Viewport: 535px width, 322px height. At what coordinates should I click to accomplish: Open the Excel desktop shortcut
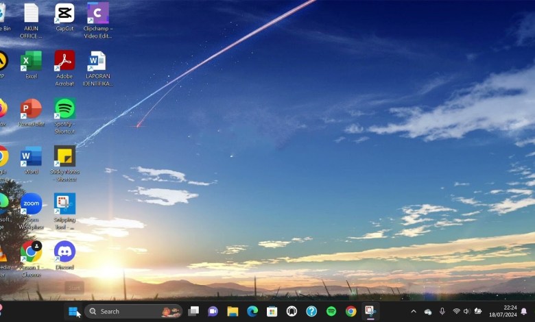(x=31, y=64)
